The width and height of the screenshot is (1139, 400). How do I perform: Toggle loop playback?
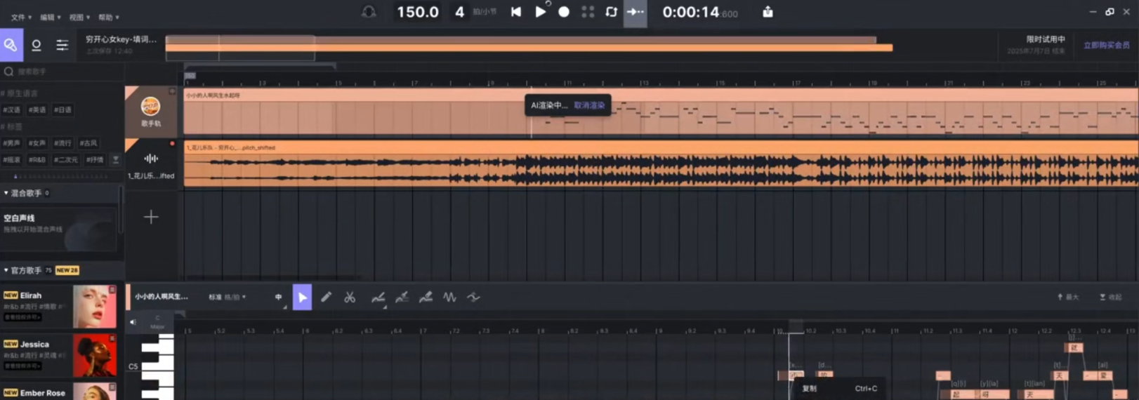pos(611,12)
